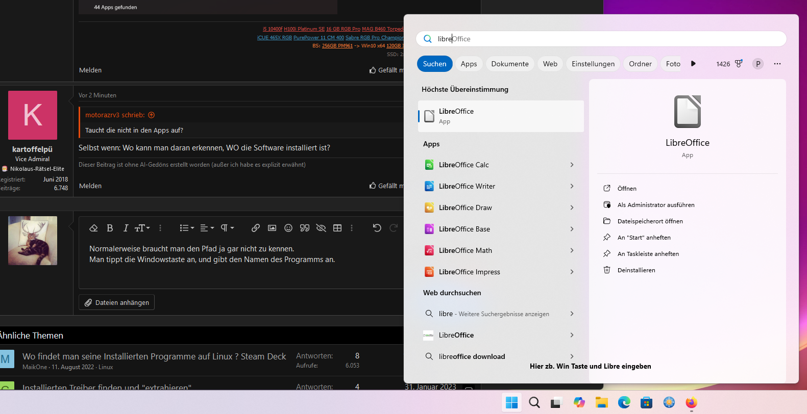
Task: Select the Ordner filter tab
Action: 640,64
